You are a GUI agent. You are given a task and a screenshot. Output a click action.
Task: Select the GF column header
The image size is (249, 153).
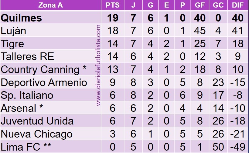(200, 5)
